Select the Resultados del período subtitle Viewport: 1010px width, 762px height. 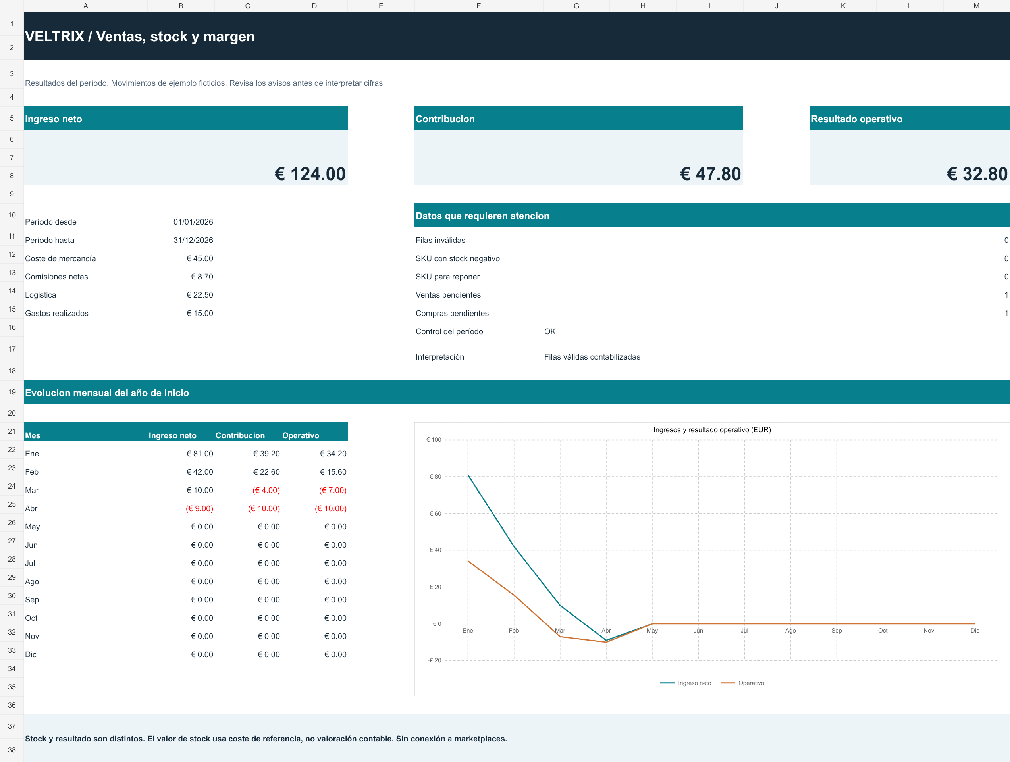(204, 83)
